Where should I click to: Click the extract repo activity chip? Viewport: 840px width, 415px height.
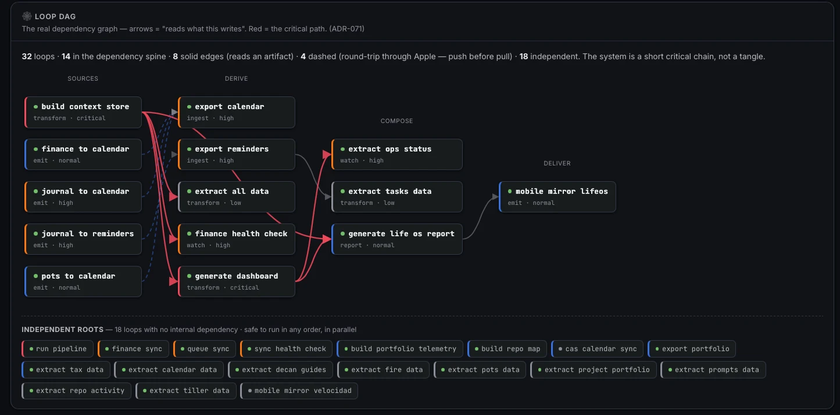coord(77,391)
